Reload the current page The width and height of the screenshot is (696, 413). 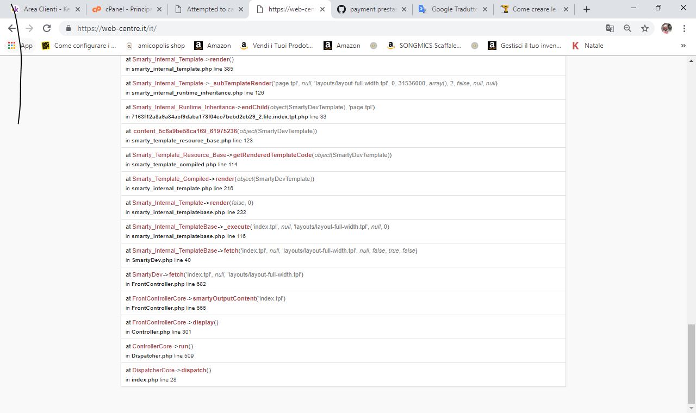tap(47, 28)
